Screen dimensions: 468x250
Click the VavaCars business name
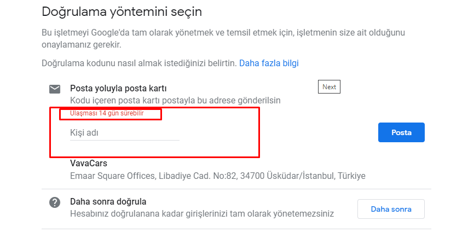click(89, 163)
